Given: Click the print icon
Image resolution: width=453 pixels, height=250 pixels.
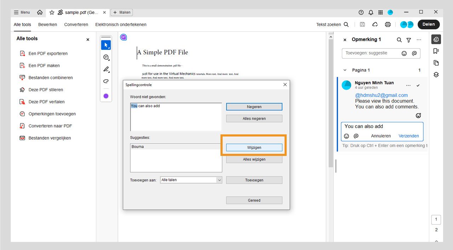Looking at the screenshot, I should pyautogui.click(x=388, y=24).
